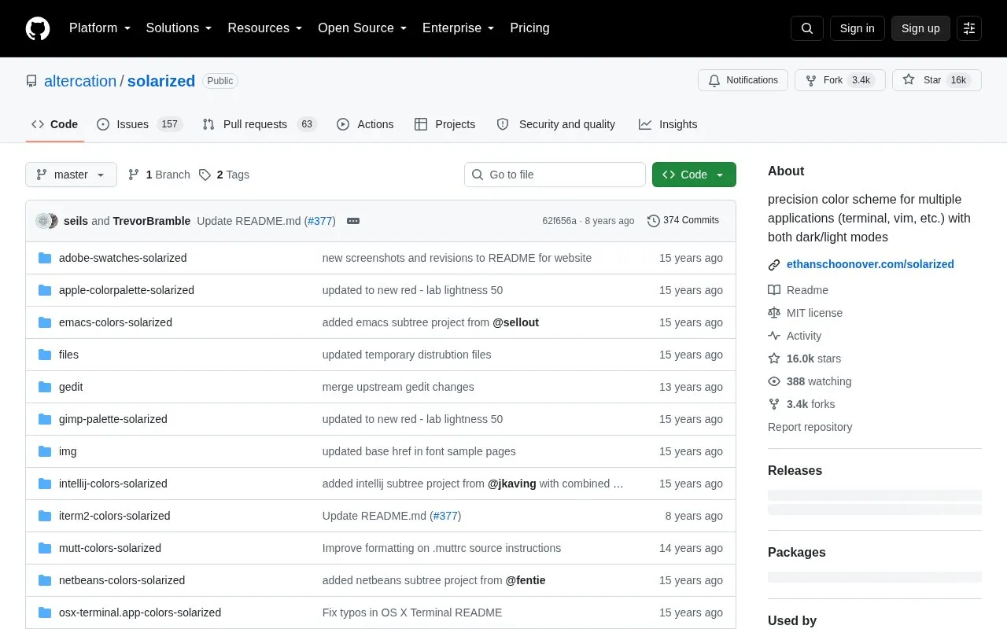Open MIT license scale icon link
Screen dimensions: 1007x629
click(x=805, y=313)
